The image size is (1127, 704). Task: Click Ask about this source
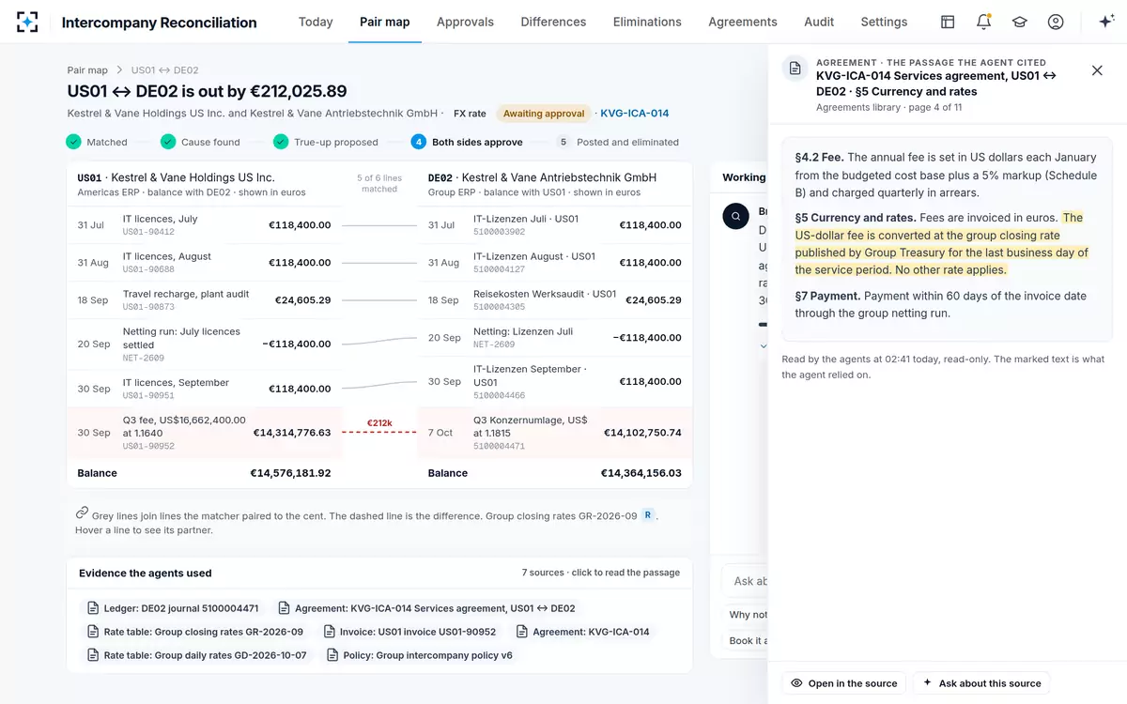click(981, 683)
